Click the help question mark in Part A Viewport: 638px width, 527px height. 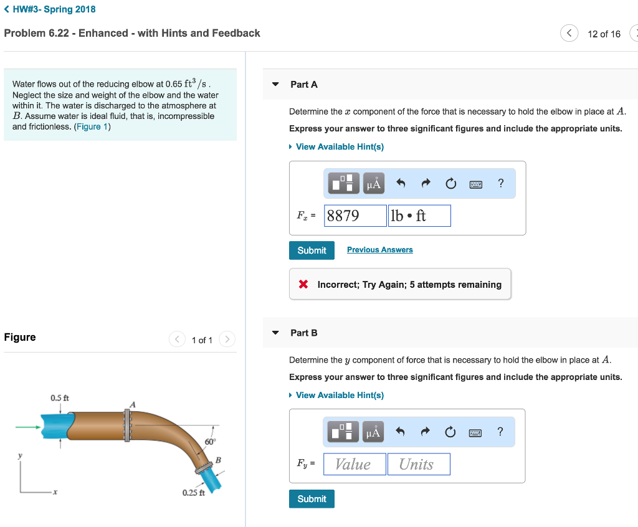point(501,183)
